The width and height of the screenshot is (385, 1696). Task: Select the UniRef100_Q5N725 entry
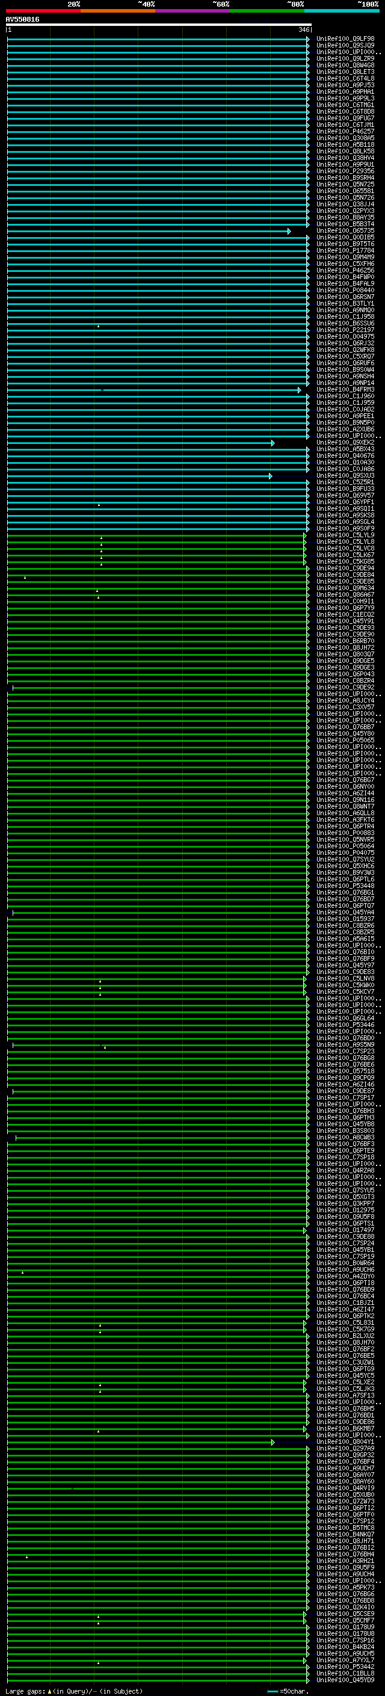tap(345, 184)
